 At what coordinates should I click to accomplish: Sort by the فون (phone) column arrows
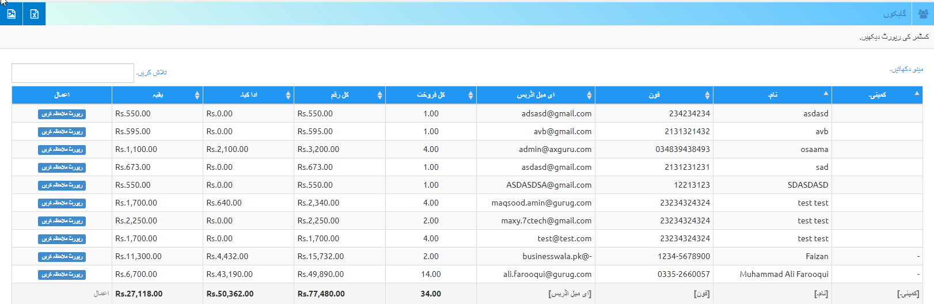click(x=707, y=95)
